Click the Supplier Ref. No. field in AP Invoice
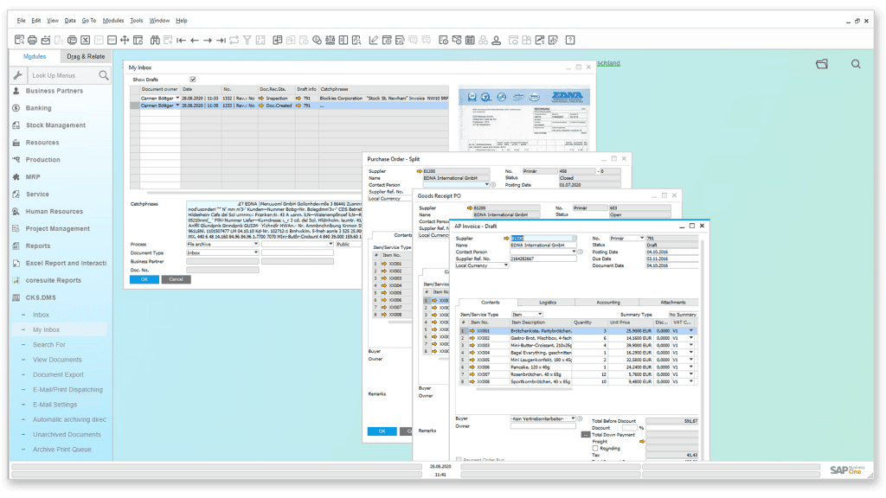This screenshot has width=886, height=498. 542,259
